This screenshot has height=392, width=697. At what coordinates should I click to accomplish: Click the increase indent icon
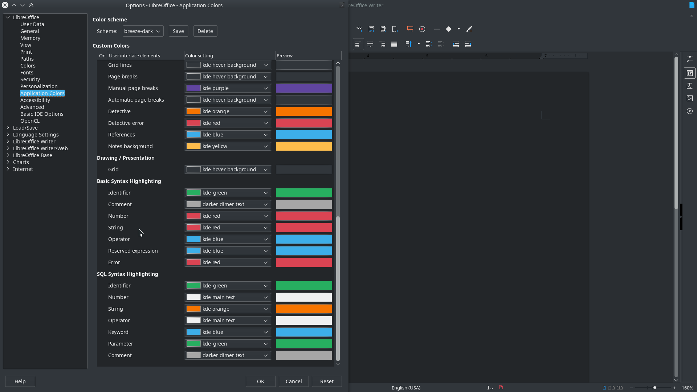click(456, 44)
